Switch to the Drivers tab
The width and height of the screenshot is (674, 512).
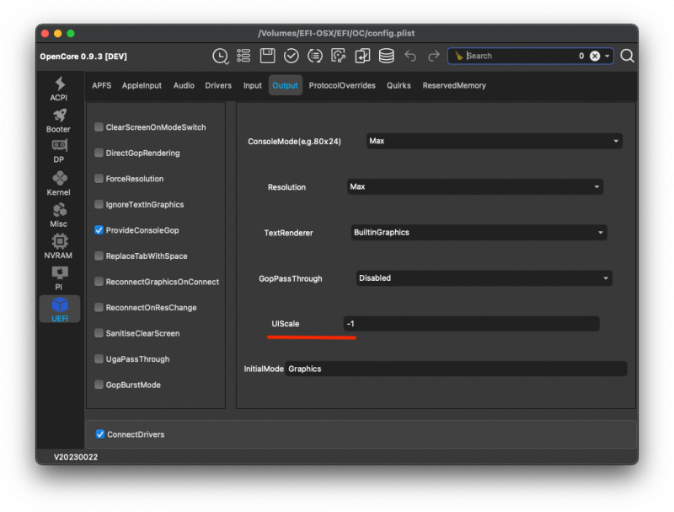pos(218,85)
